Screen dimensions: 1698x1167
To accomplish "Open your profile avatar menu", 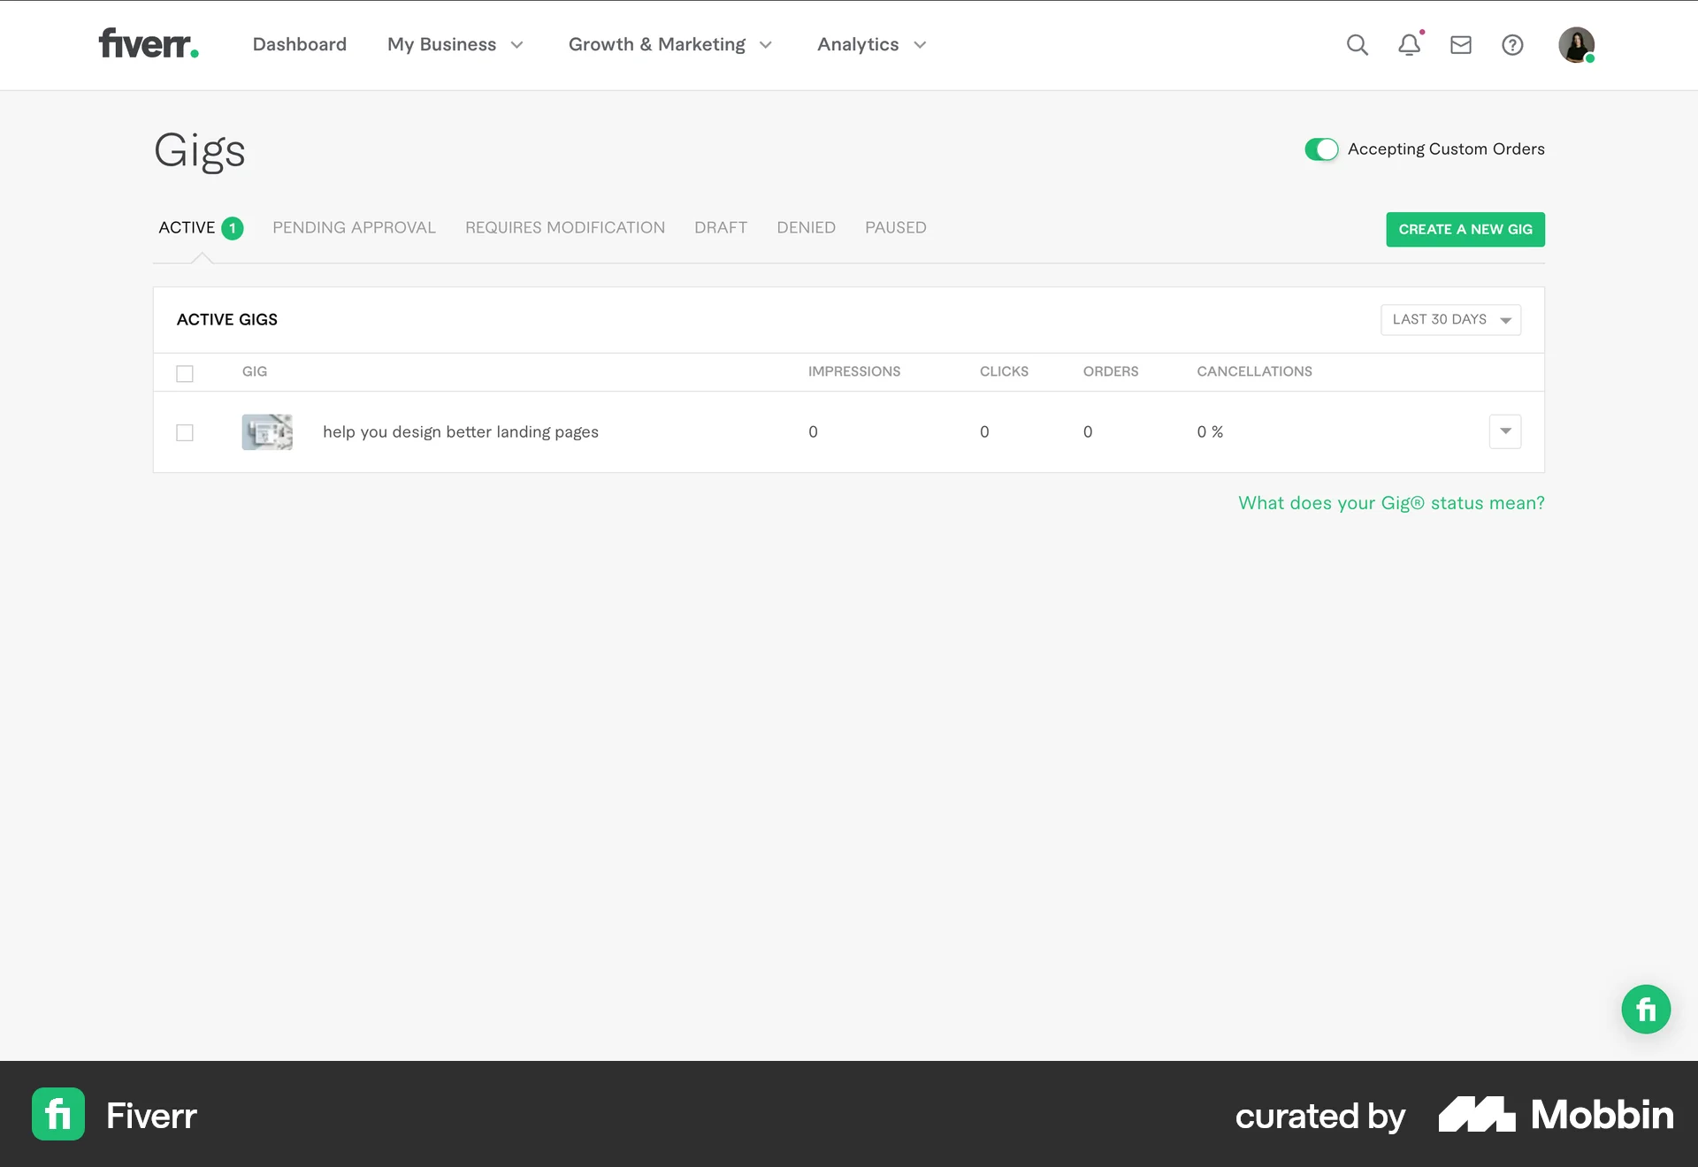I will 1578,44.
